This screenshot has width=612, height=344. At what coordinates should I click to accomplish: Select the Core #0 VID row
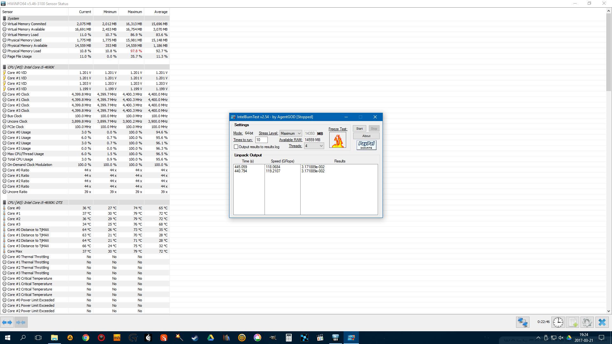(85, 73)
